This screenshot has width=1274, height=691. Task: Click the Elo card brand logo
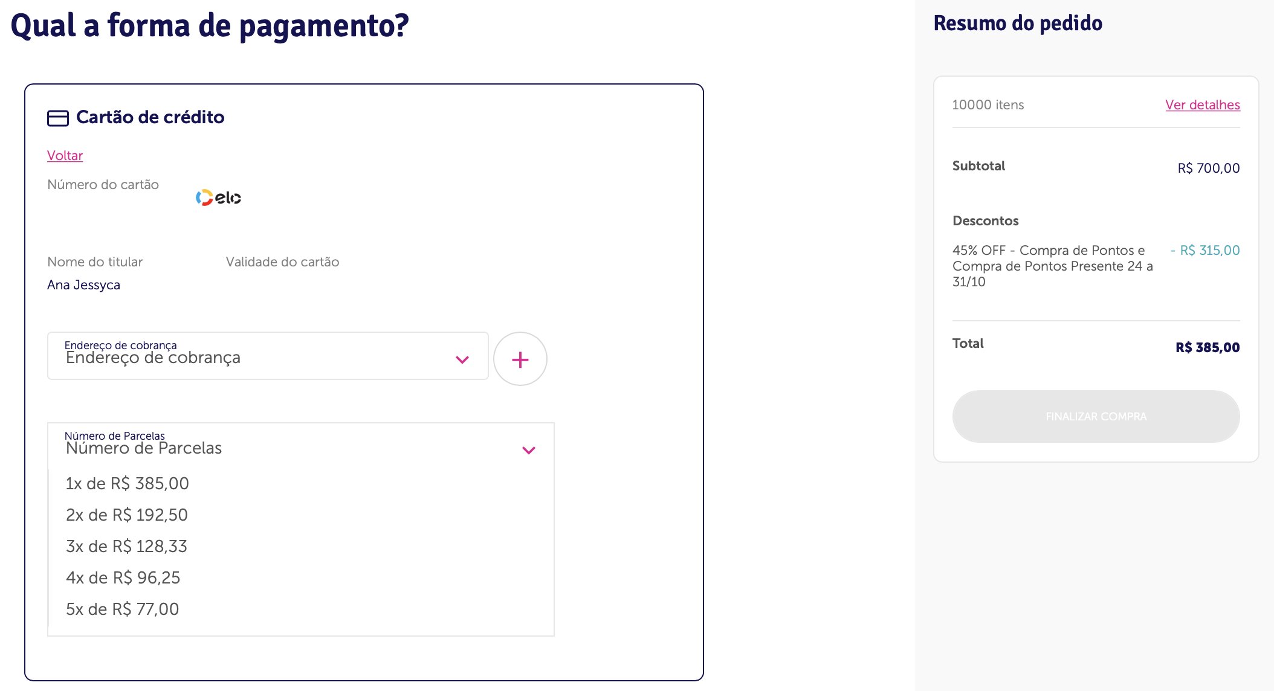pos(218,198)
